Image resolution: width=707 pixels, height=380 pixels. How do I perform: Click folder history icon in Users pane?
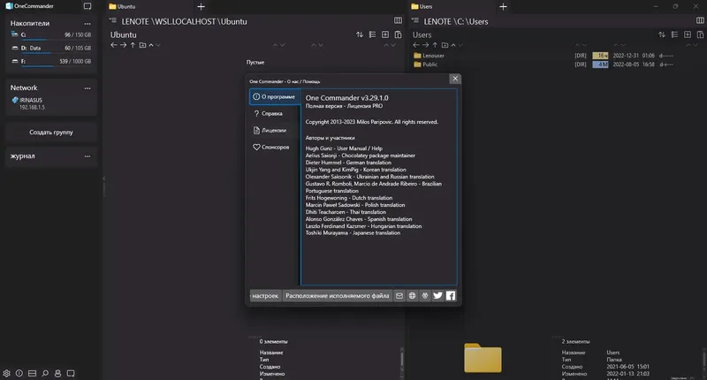tap(445, 45)
